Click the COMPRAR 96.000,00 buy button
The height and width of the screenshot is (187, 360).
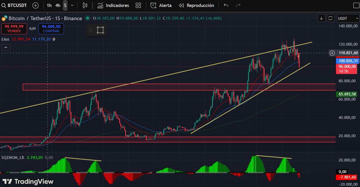click(x=51, y=29)
